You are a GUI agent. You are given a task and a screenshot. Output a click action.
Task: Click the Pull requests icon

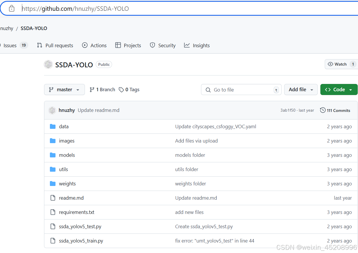(x=40, y=45)
